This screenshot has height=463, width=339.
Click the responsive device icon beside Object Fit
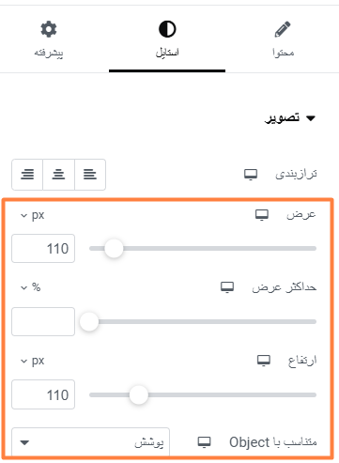tap(205, 442)
